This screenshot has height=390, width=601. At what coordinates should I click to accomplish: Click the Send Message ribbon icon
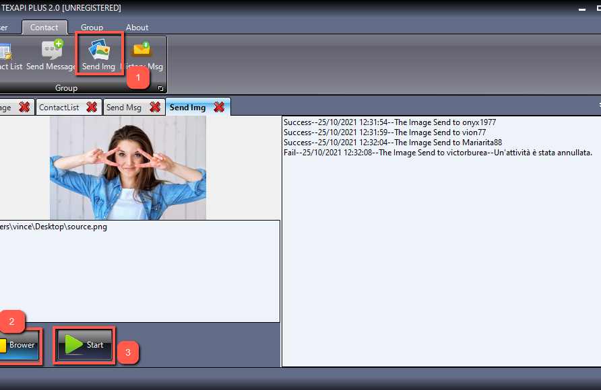tap(51, 54)
